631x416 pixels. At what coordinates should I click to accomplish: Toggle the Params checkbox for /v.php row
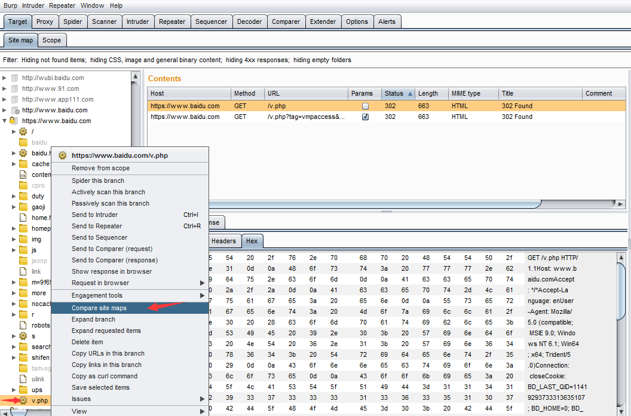pyautogui.click(x=365, y=106)
